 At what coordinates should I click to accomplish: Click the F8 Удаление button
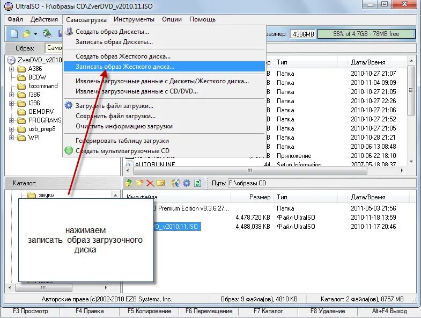pos(328,311)
